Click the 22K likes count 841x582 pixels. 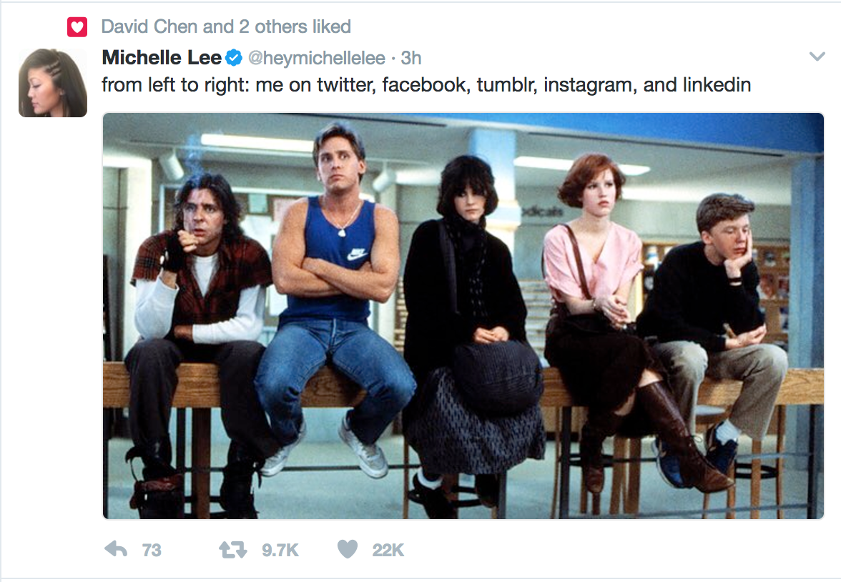[388, 550]
